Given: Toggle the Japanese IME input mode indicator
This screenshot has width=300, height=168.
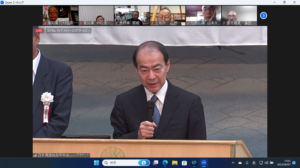Looking at the screenshot, I should tap(254, 163).
